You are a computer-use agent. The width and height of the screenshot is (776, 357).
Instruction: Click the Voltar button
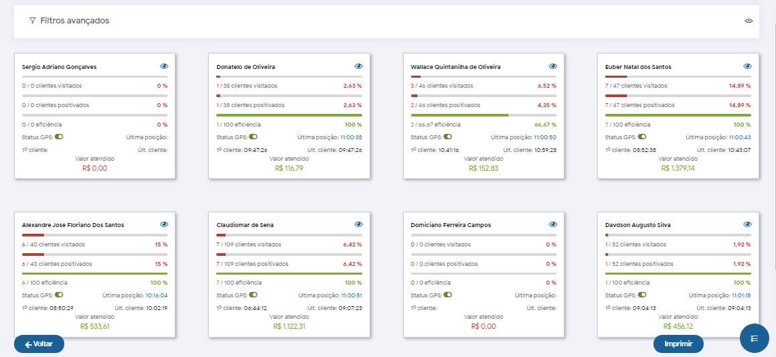(39, 344)
